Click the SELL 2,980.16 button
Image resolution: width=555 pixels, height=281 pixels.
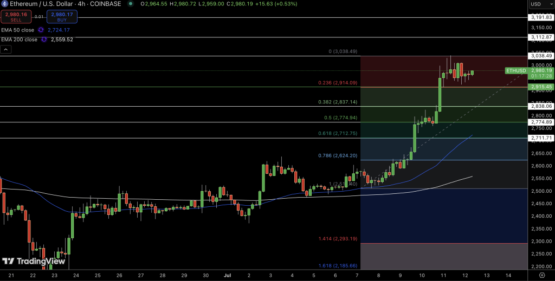16,17
